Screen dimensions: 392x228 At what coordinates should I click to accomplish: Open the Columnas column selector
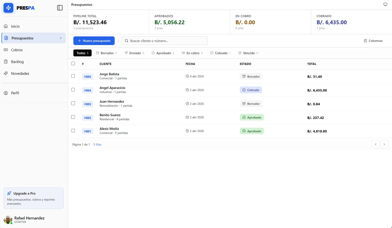(x=373, y=41)
